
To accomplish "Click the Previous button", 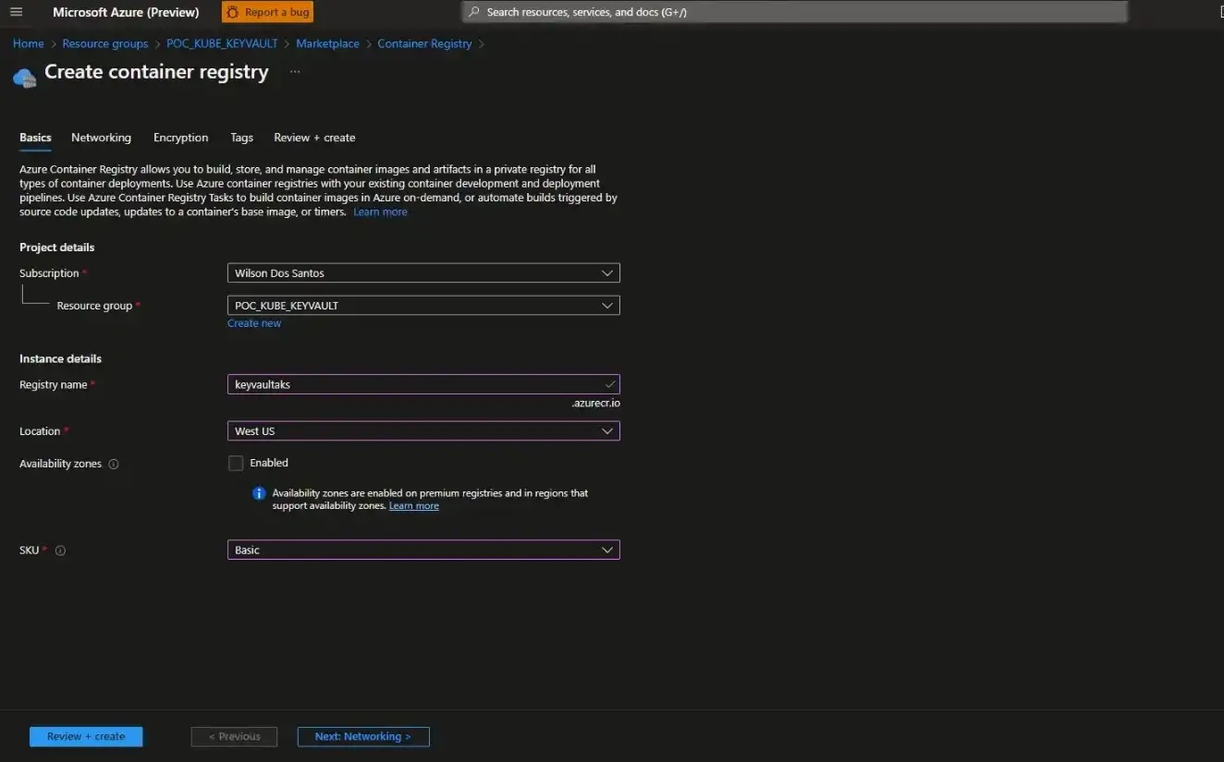I will [234, 736].
